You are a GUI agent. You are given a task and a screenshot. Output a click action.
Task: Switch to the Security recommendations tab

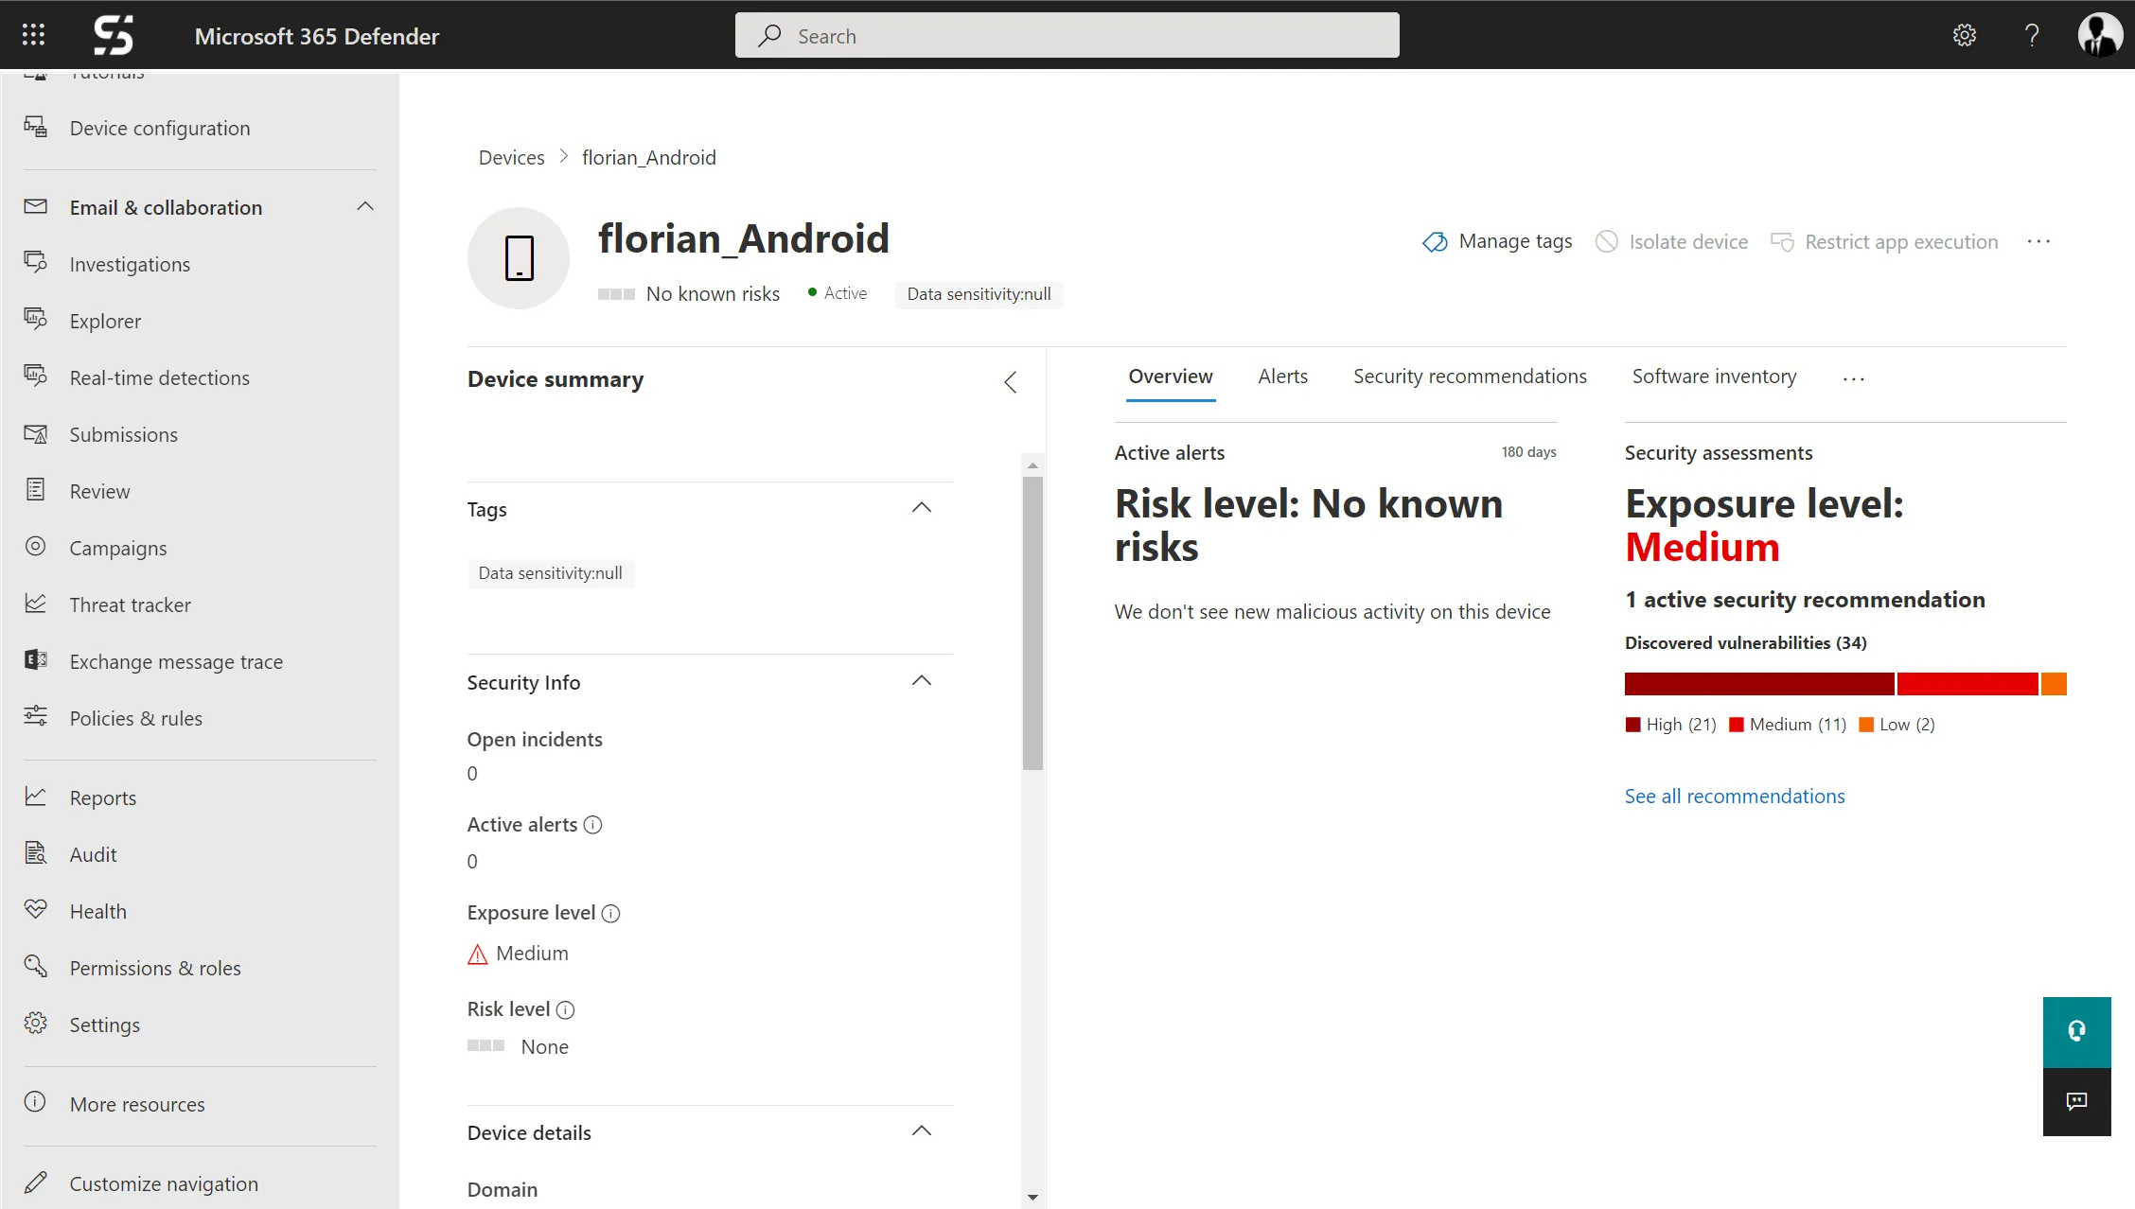click(1470, 377)
